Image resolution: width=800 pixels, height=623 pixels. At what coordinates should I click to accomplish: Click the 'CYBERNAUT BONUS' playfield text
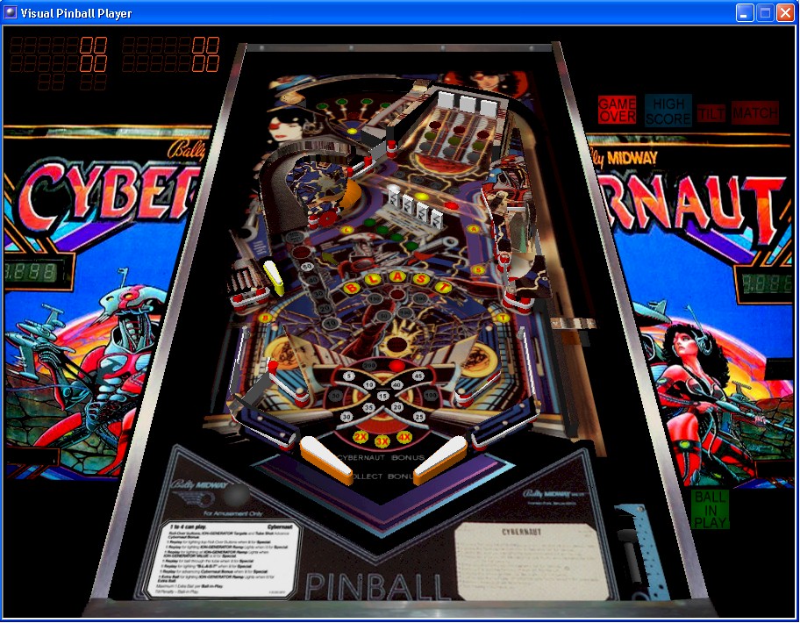381,458
